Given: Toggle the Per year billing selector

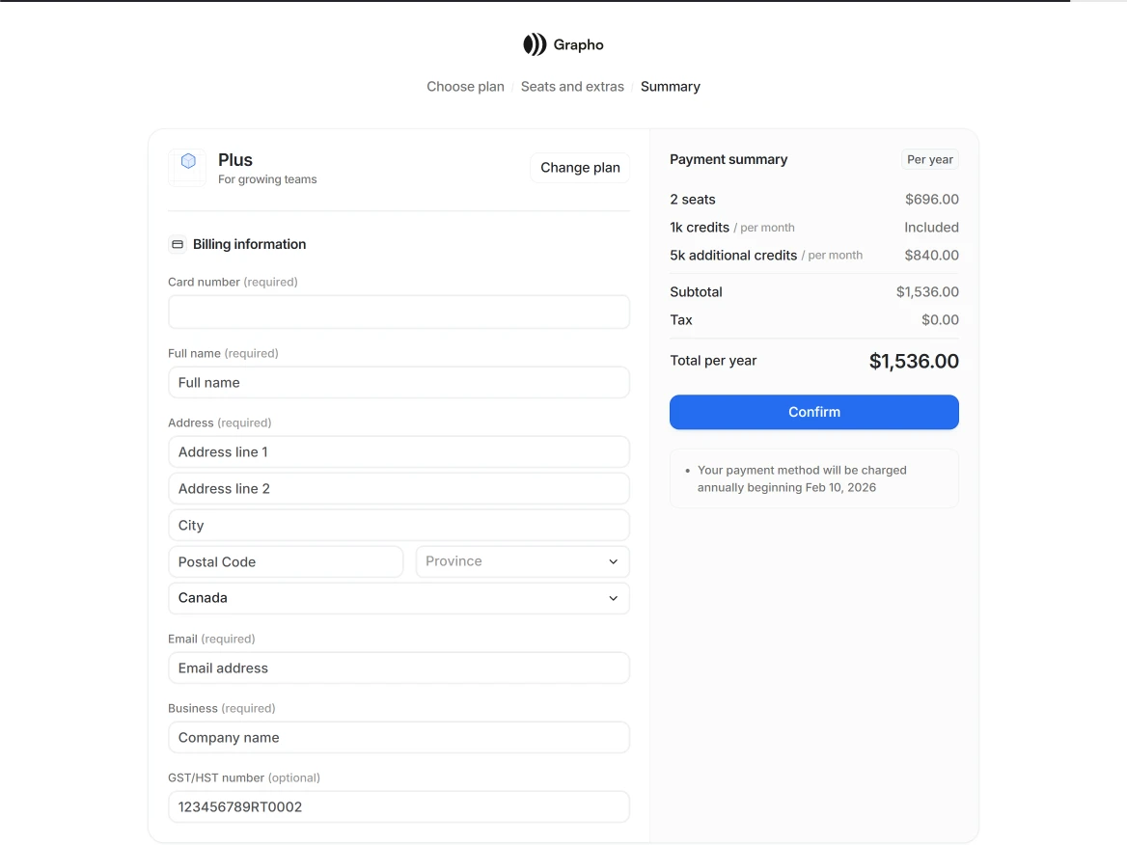Looking at the screenshot, I should point(929,160).
